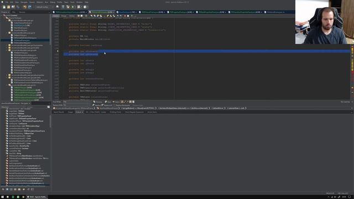Click the New File toolbar icon
Screen dimensions: 354x199
(x=4, y=7)
